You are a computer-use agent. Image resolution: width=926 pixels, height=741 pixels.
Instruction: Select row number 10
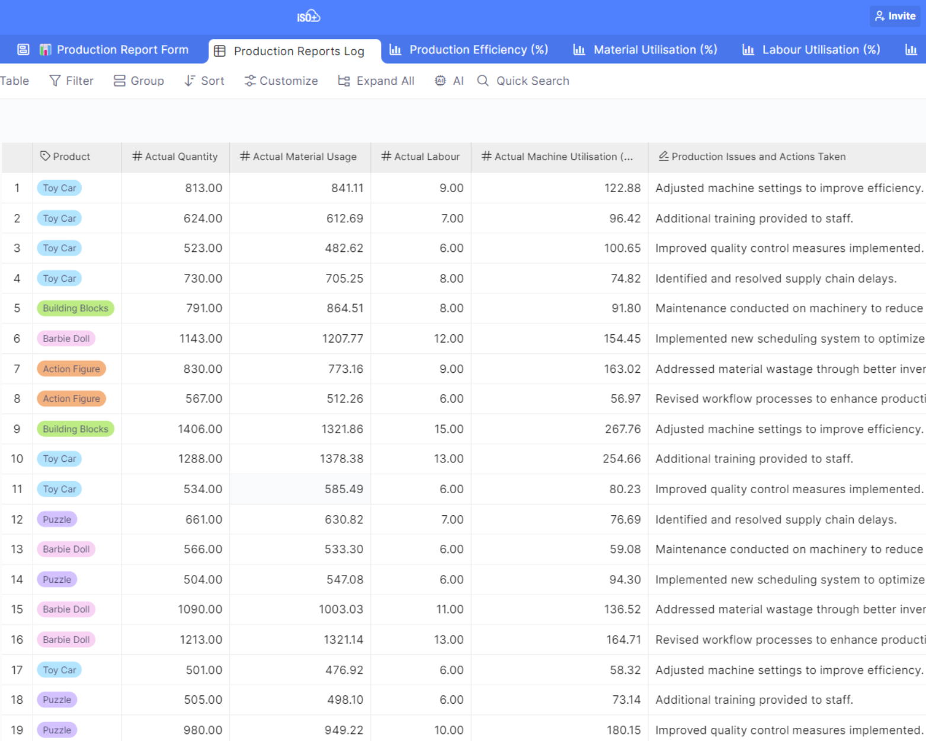coord(17,459)
